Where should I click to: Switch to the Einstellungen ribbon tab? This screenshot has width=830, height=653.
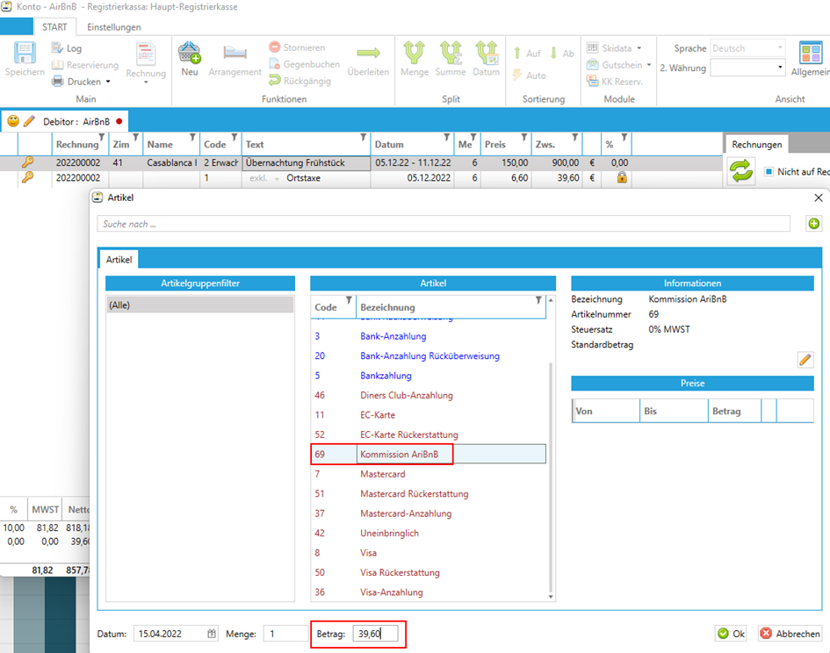click(x=114, y=27)
